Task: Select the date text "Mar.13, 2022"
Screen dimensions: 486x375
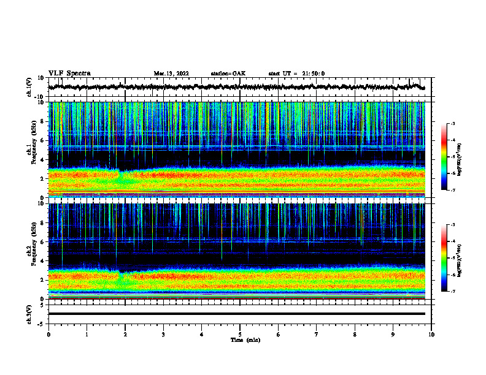Action: [x=171, y=74]
